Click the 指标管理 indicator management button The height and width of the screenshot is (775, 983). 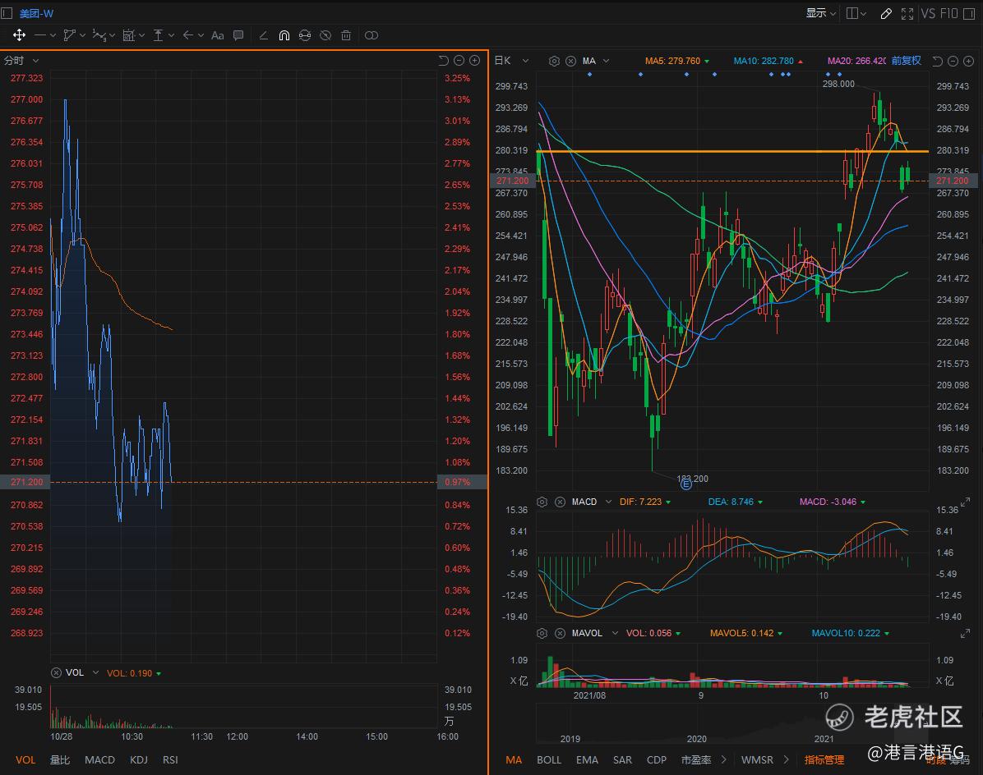coord(824,759)
